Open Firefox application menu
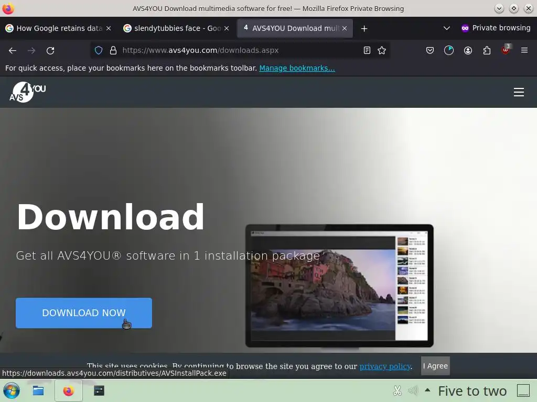This screenshot has width=537, height=402. tap(524, 50)
